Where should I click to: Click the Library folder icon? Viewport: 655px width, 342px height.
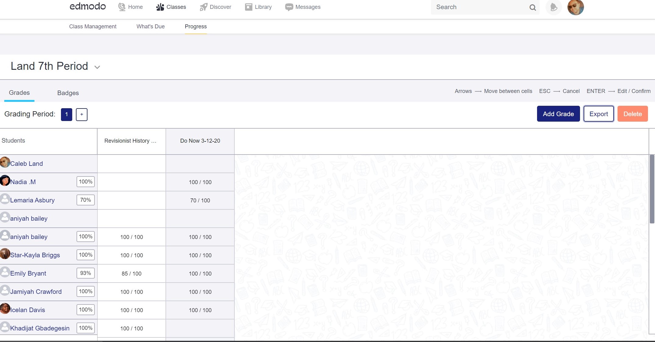coord(248,7)
